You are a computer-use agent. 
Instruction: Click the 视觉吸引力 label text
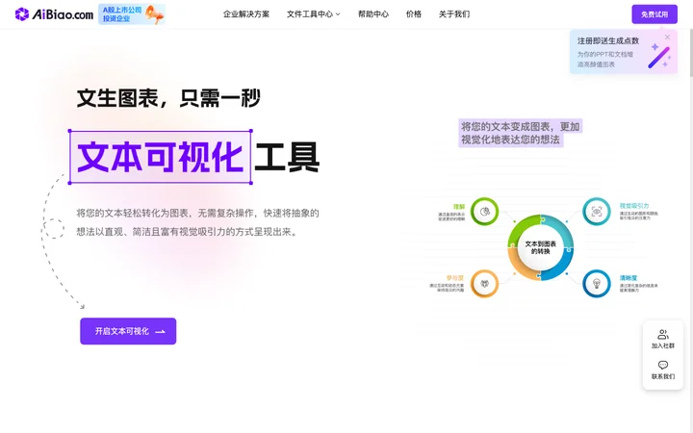633,206
